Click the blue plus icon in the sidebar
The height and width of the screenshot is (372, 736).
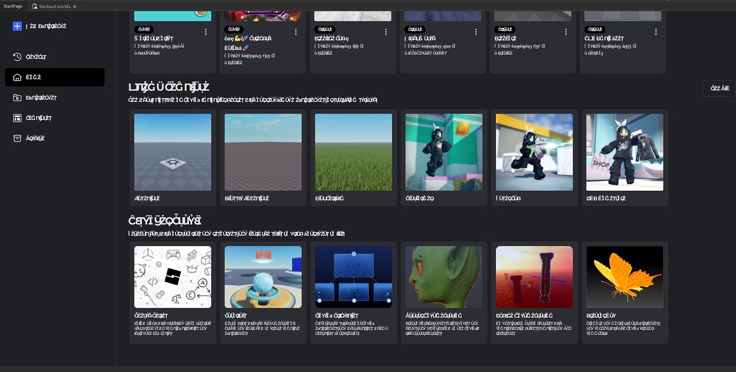coord(17,26)
